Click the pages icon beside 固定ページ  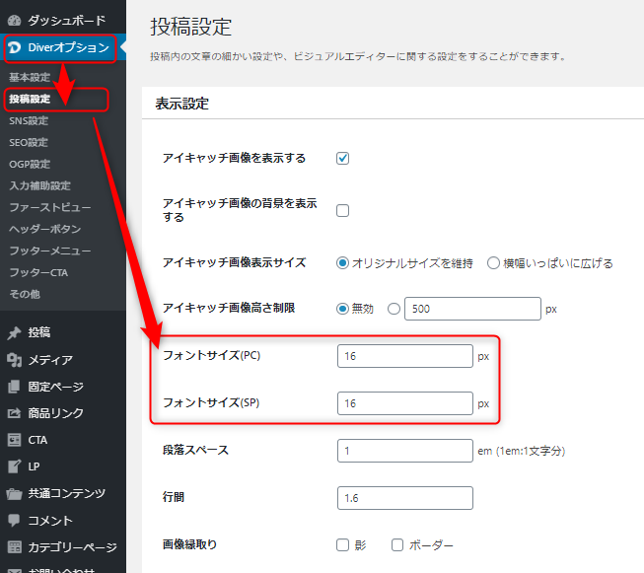(x=15, y=387)
